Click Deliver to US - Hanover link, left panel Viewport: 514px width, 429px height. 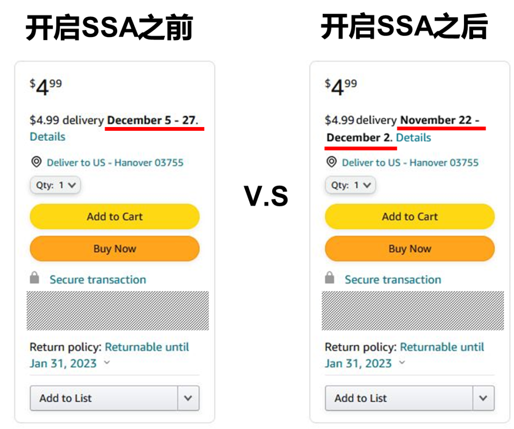pos(115,163)
